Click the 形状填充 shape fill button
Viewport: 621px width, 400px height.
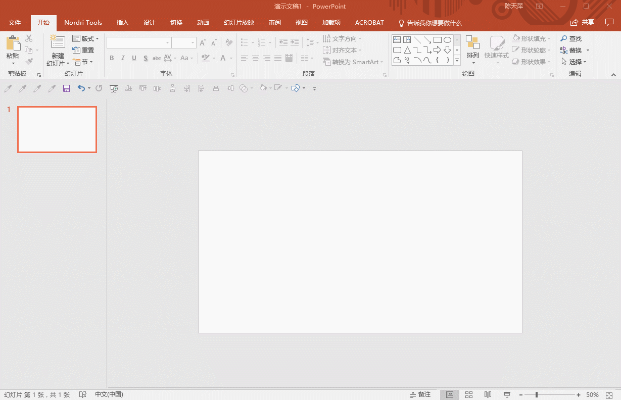click(531, 39)
